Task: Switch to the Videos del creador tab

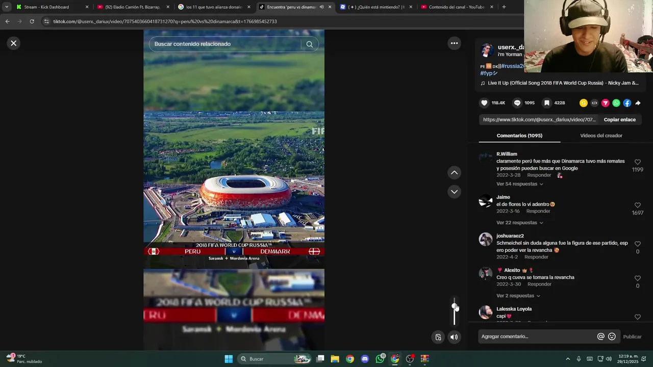Action: [601, 136]
